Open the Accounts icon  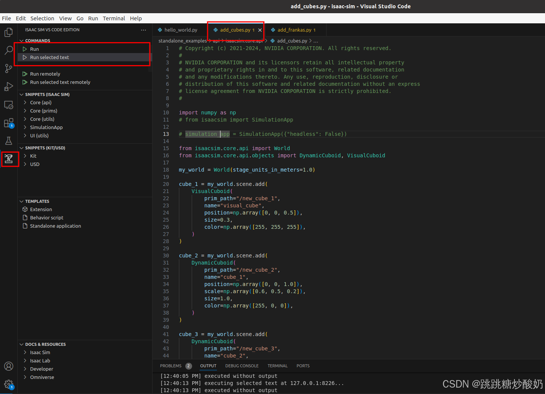point(8,366)
